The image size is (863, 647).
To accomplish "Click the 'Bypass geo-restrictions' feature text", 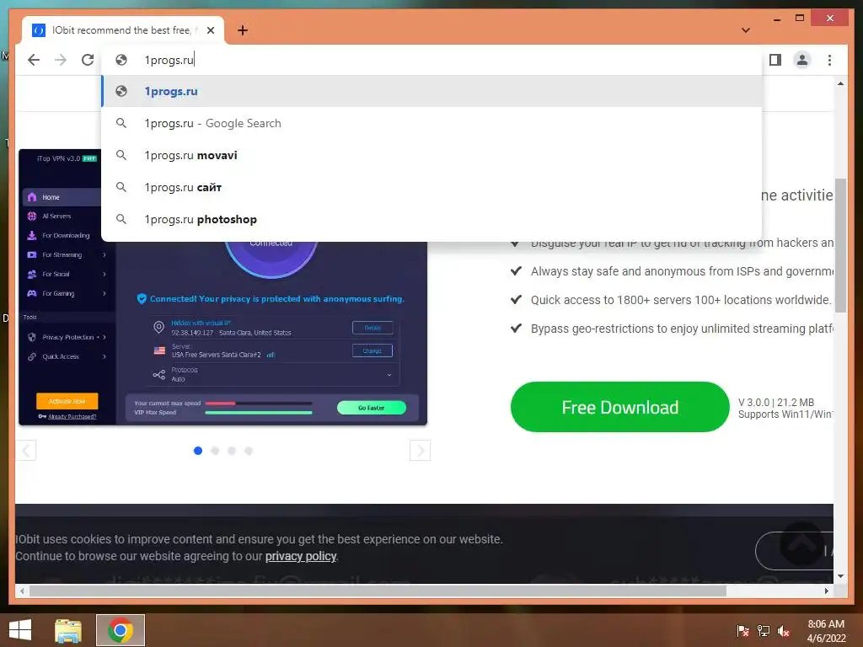I will [x=681, y=329].
